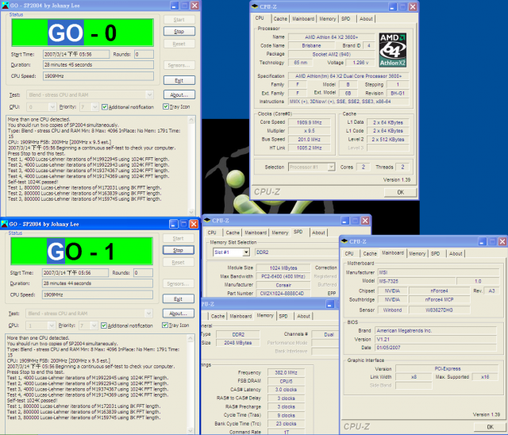The width and height of the screenshot is (508, 435).
Task: Click the AMD Athlon 64 X2 logo
Action: pyautogui.click(x=393, y=50)
